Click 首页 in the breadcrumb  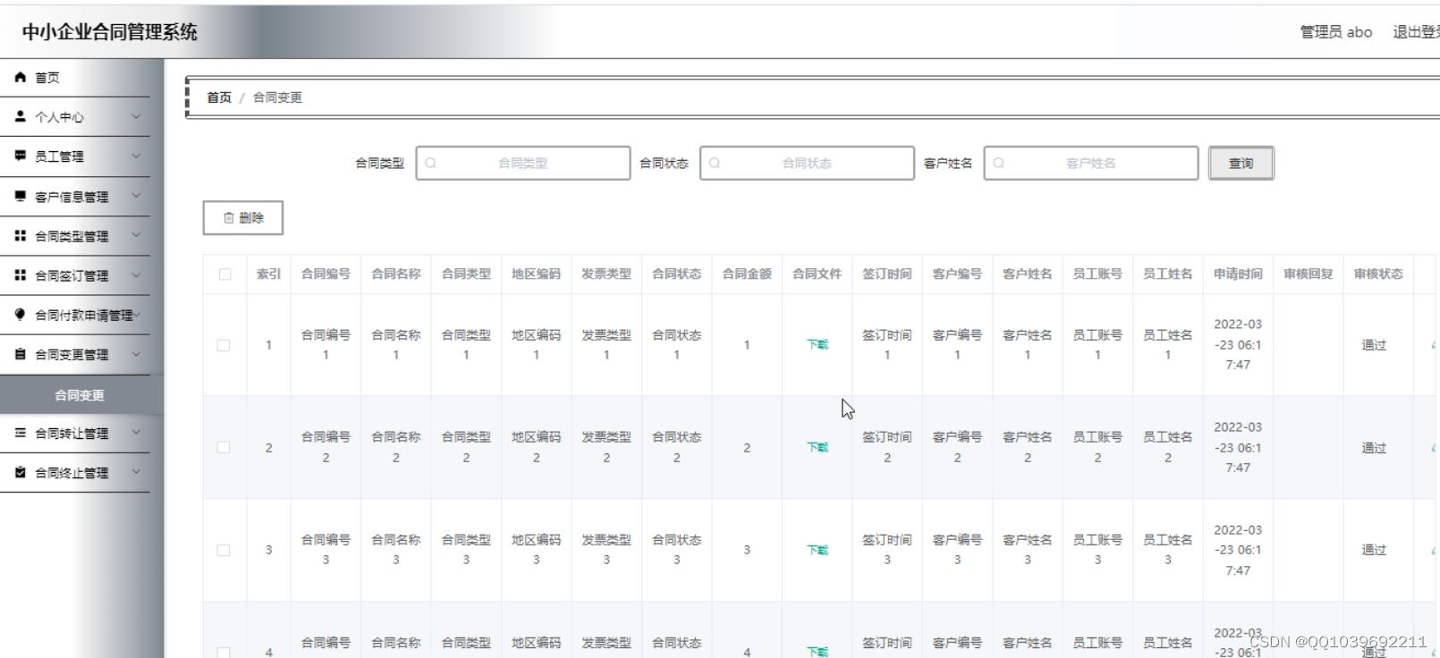[219, 97]
